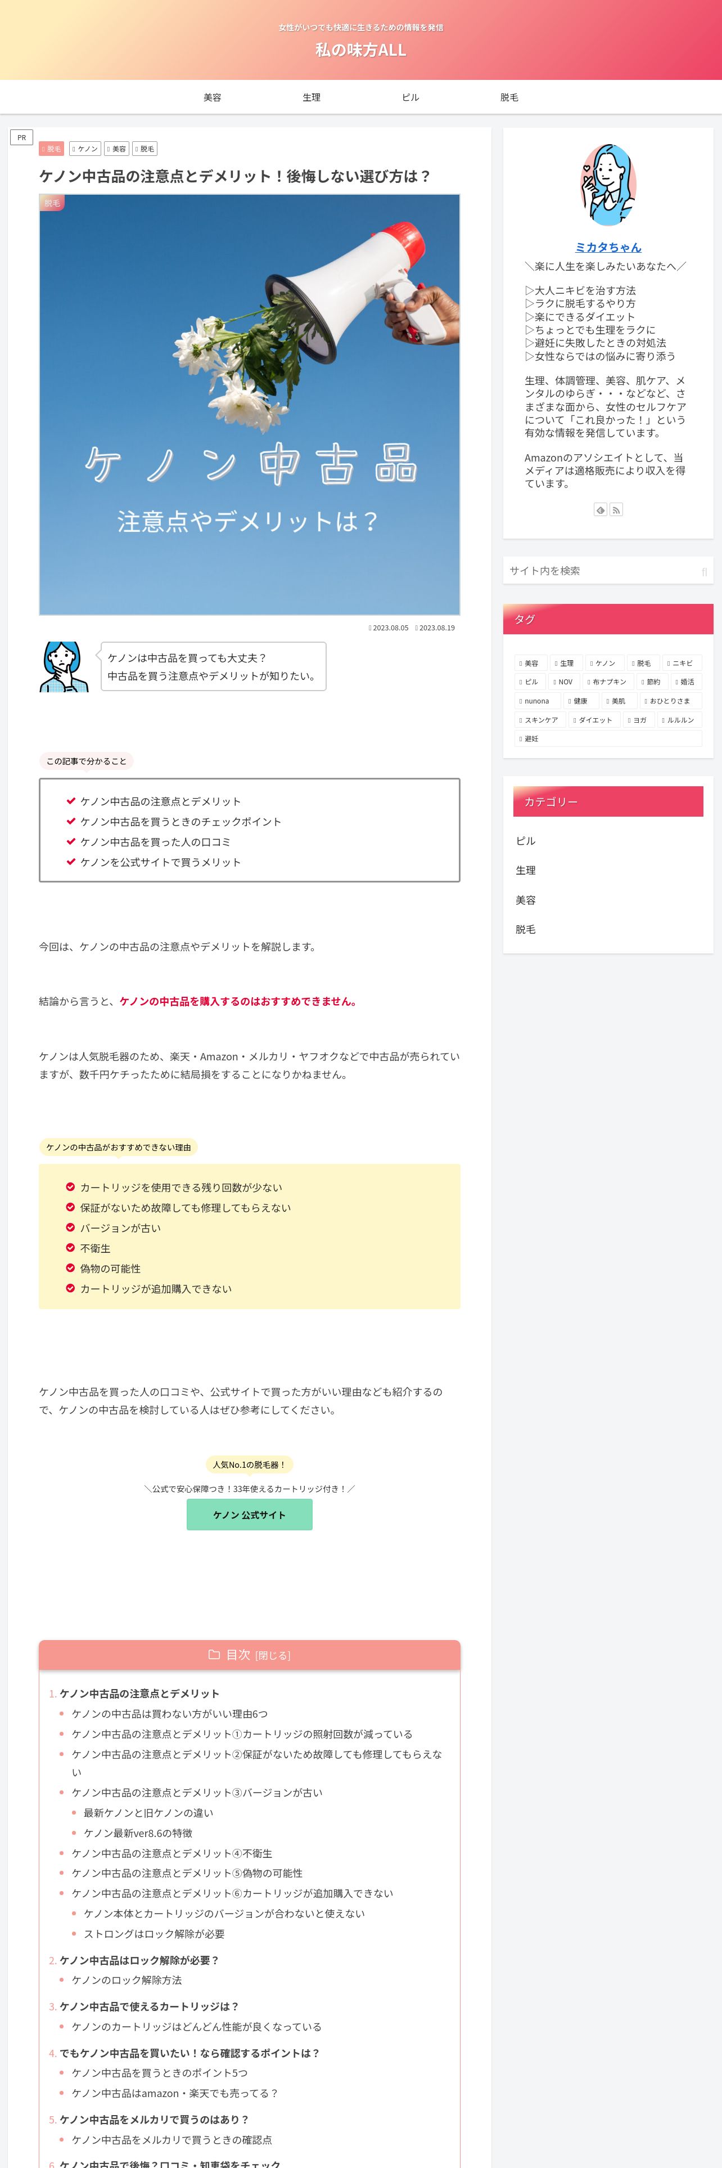The image size is (722, 2168).
Task: Open ピル in the top navigation
Action: tap(410, 97)
